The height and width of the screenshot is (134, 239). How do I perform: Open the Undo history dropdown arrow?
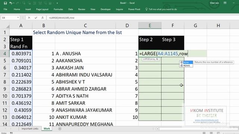click(13, 3)
